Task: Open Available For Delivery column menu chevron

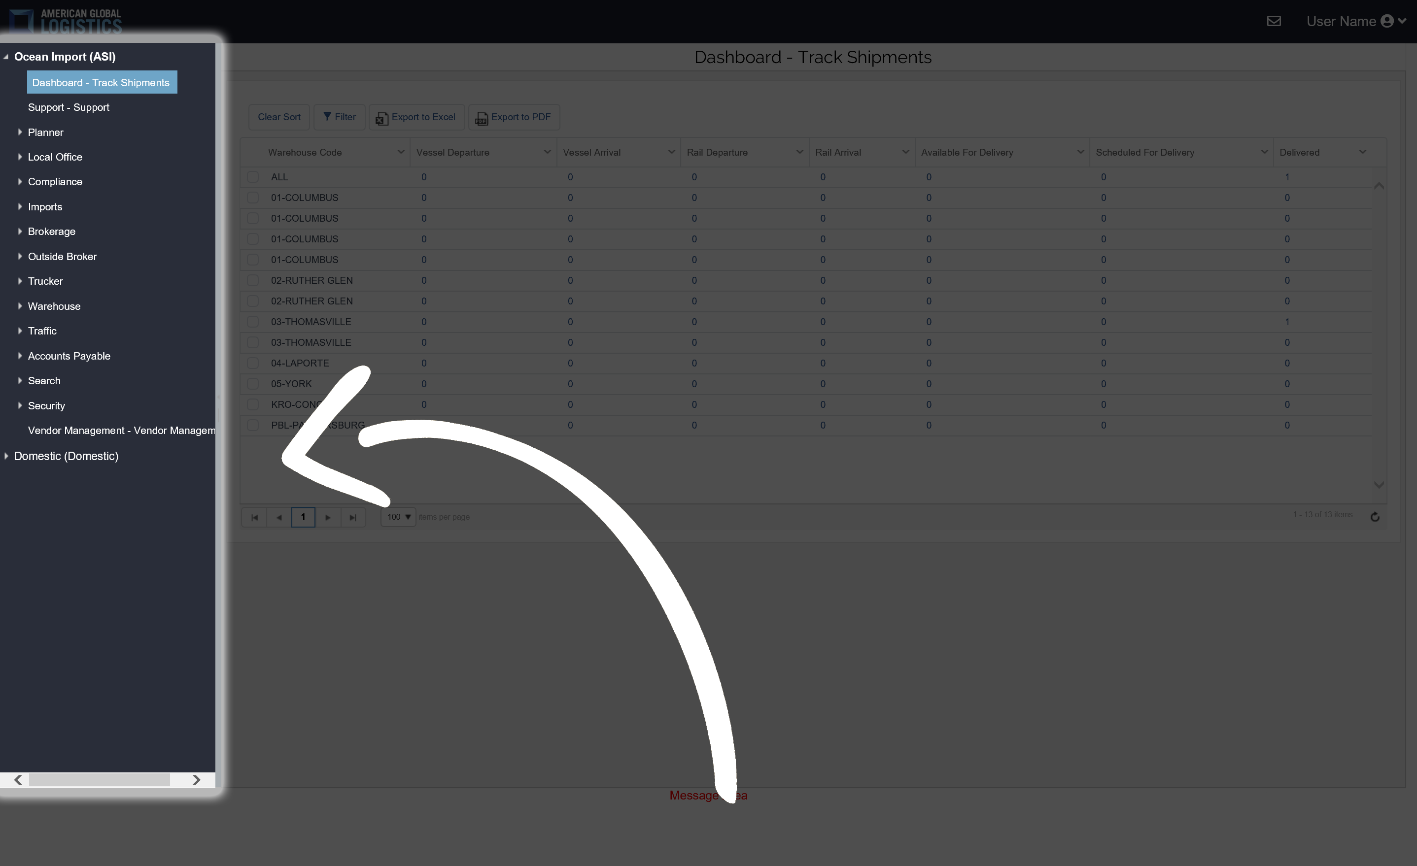Action: pos(1080,152)
